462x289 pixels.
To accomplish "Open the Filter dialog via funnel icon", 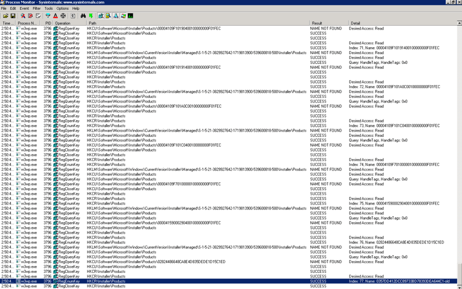I will coord(47,15).
